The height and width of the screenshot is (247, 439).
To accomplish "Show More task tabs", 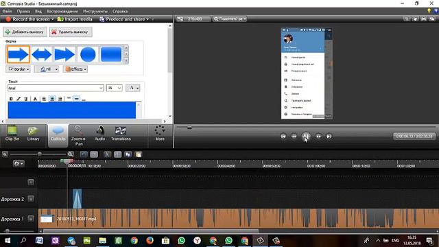I will click(x=160, y=134).
